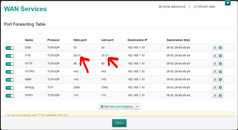238x130 pixels.
Task: Select the FTP WAN port value 20:21
Action: point(77,55)
